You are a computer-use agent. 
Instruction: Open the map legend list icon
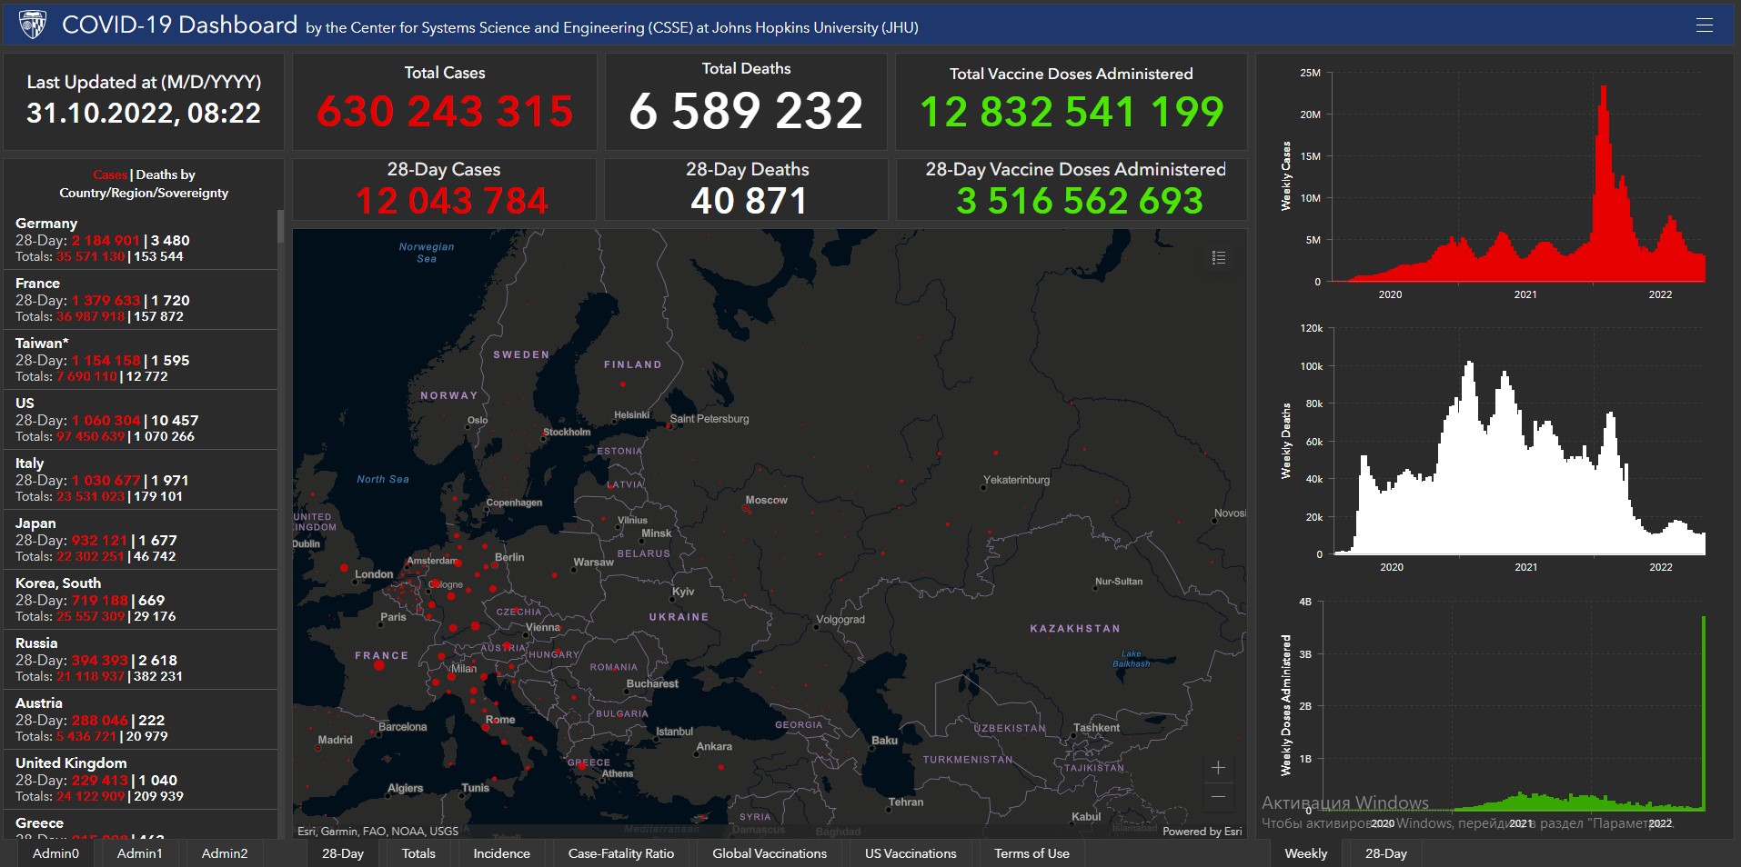(1219, 258)
